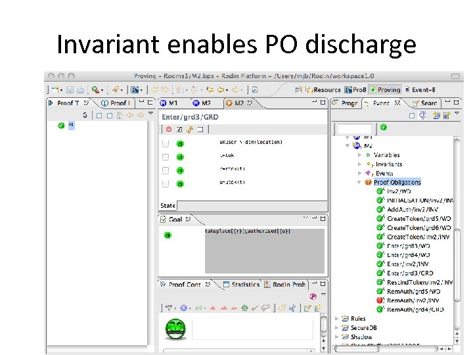Click the green smiley proof status face
Image resolution: width=473 pixels, height=355 pixels.
click(176, 329)
